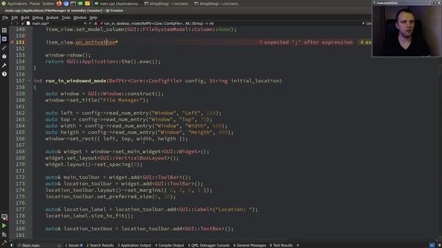This screenshot has height=248, width=442.
Task: Close the main.cpp document with the X
Action: tap(90, 23)
